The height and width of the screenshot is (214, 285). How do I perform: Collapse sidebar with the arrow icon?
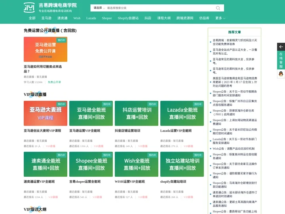(281, 47)
